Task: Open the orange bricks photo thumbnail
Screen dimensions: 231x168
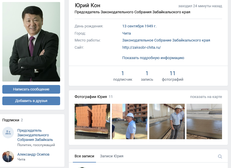Action: [x=92, y=121]
